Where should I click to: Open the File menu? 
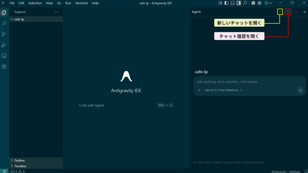tap(12, 3)
